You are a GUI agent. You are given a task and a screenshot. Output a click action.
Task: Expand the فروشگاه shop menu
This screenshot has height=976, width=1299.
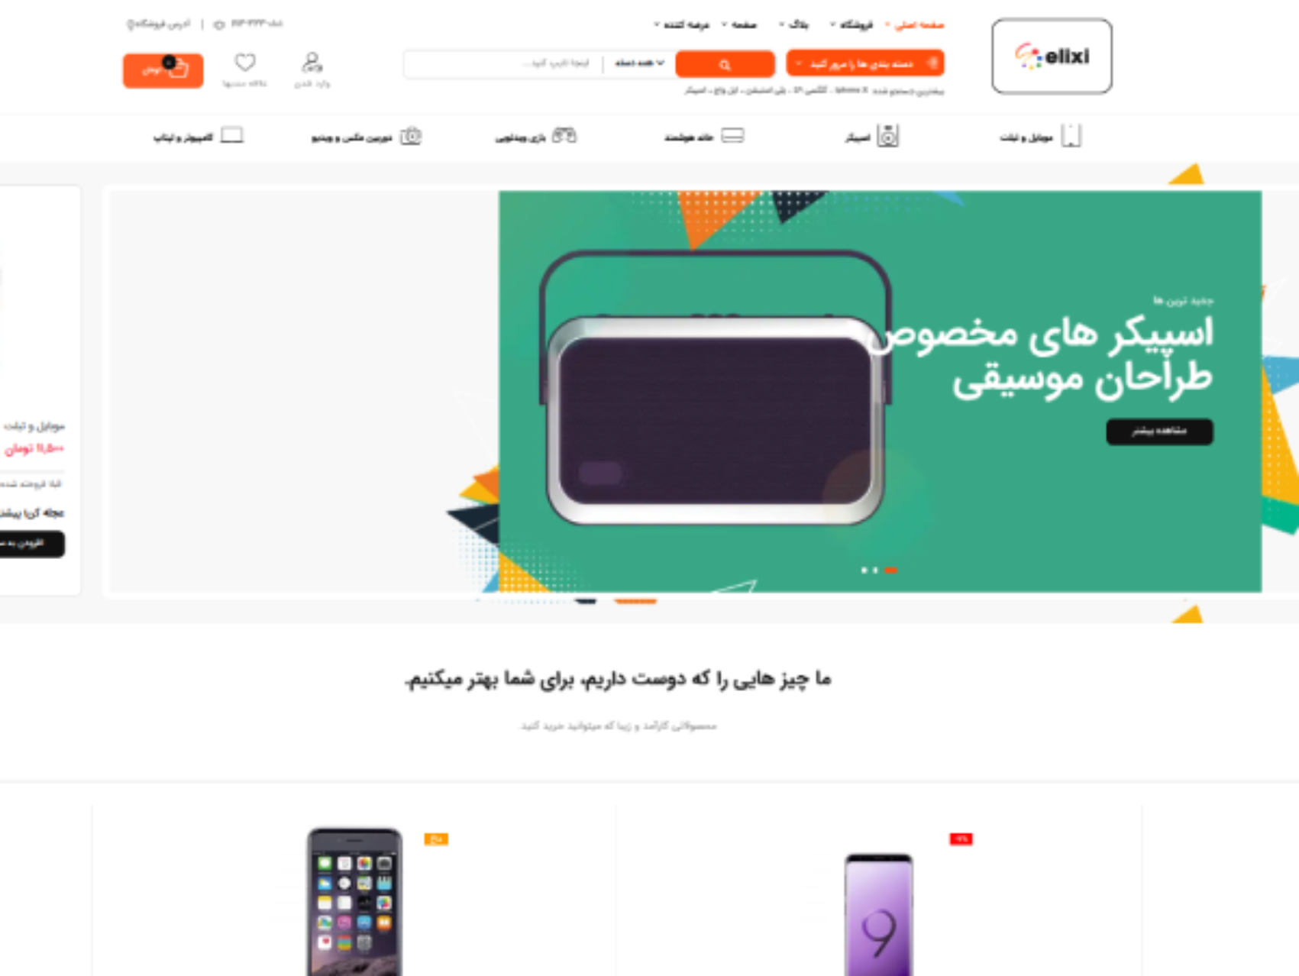pos(851,25)
